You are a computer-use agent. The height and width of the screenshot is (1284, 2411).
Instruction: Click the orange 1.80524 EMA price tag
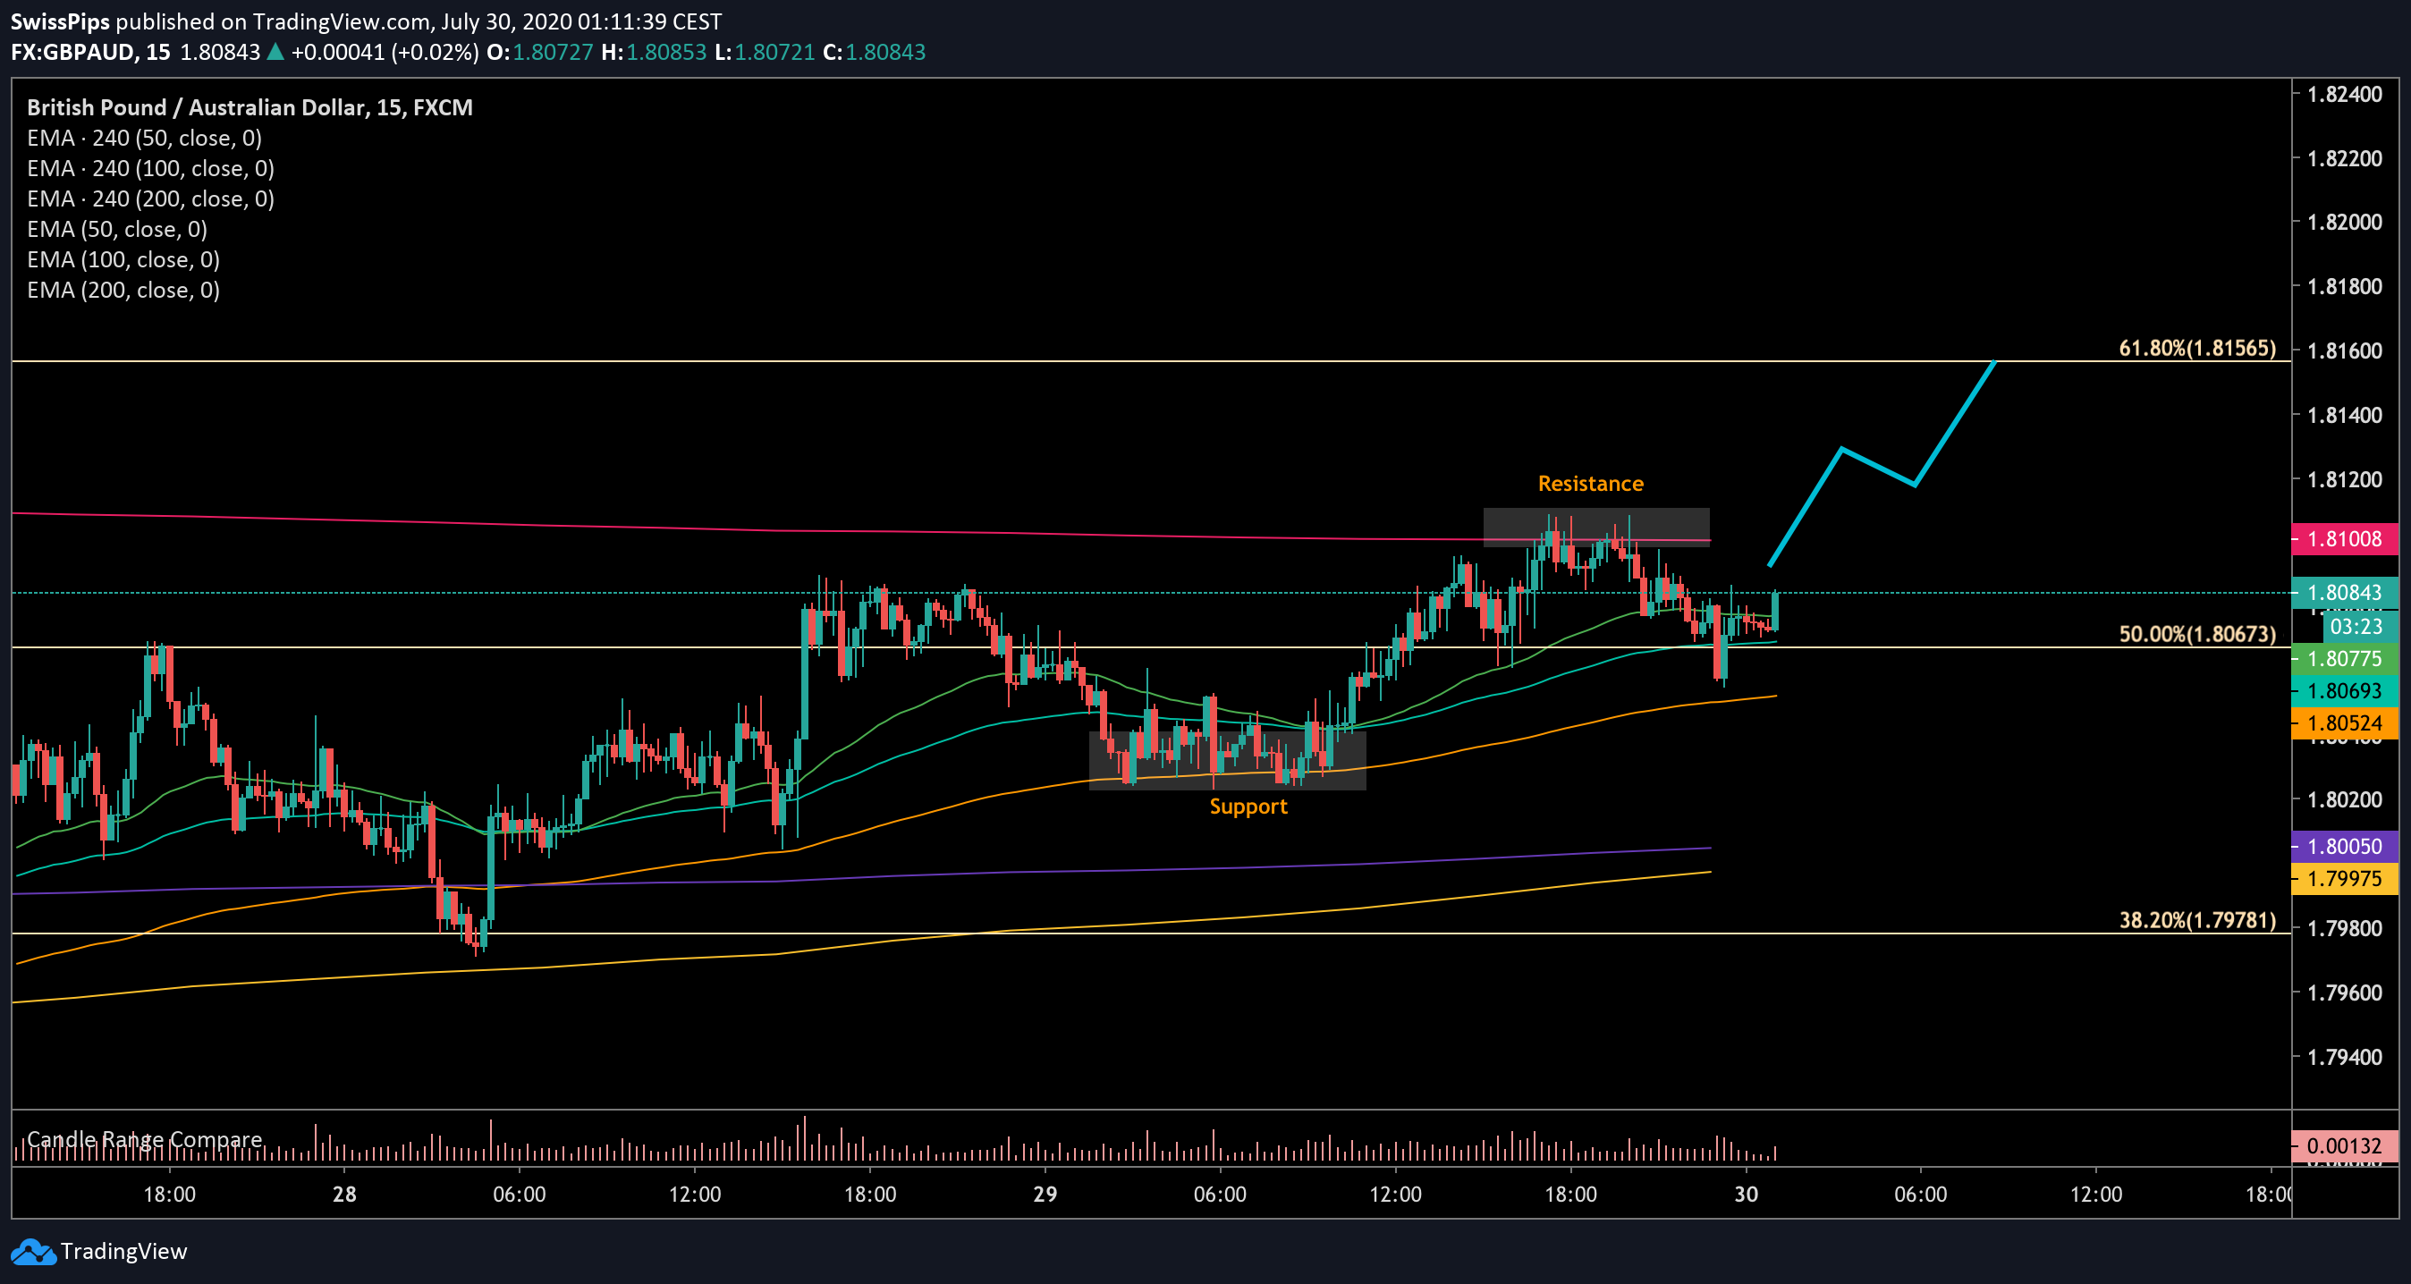point(2345,723)
